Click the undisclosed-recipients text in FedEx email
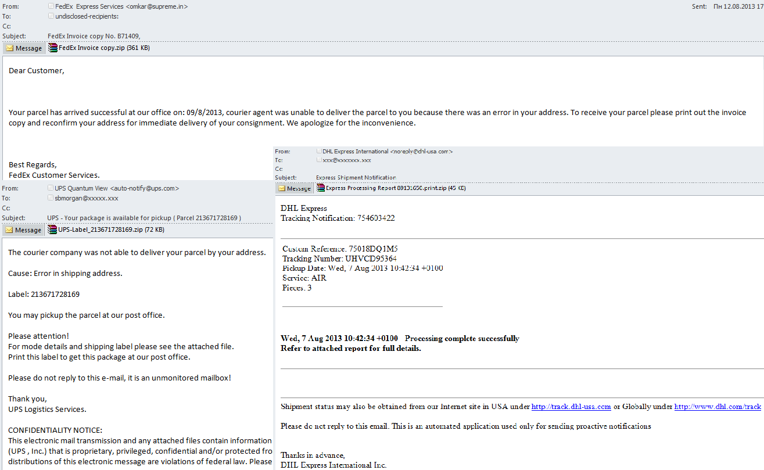This screenshot has height=470, width=764. 87,16
